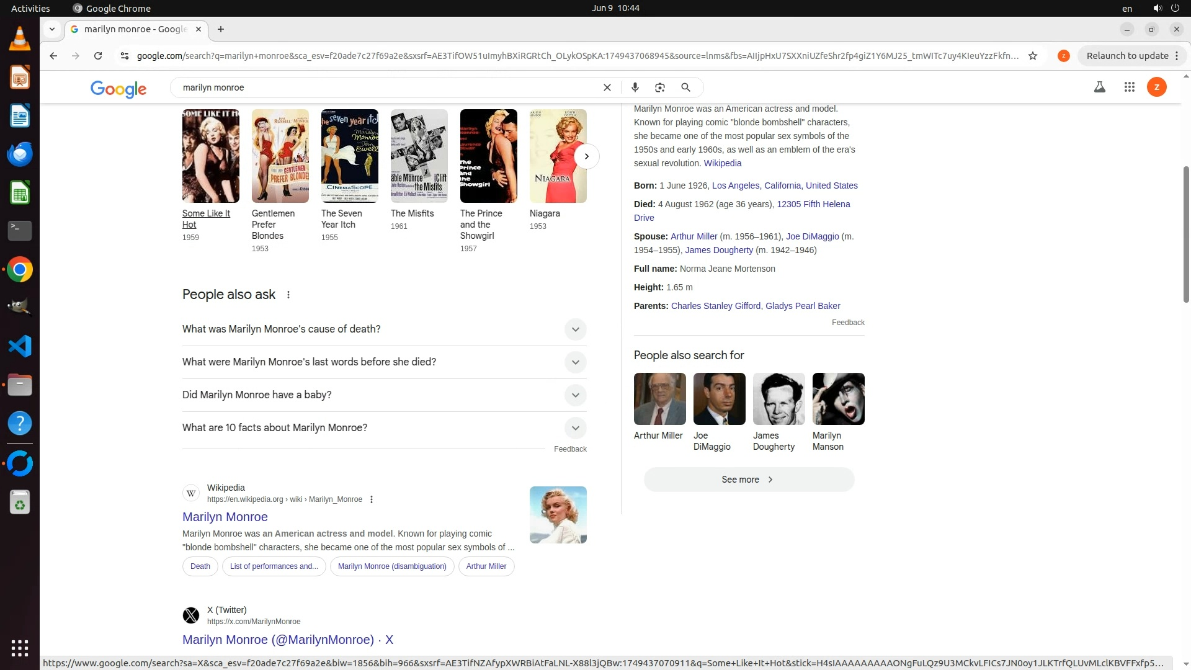
Task: Open Wikipedia result's three-dot options
Action: tap(372, 499)
